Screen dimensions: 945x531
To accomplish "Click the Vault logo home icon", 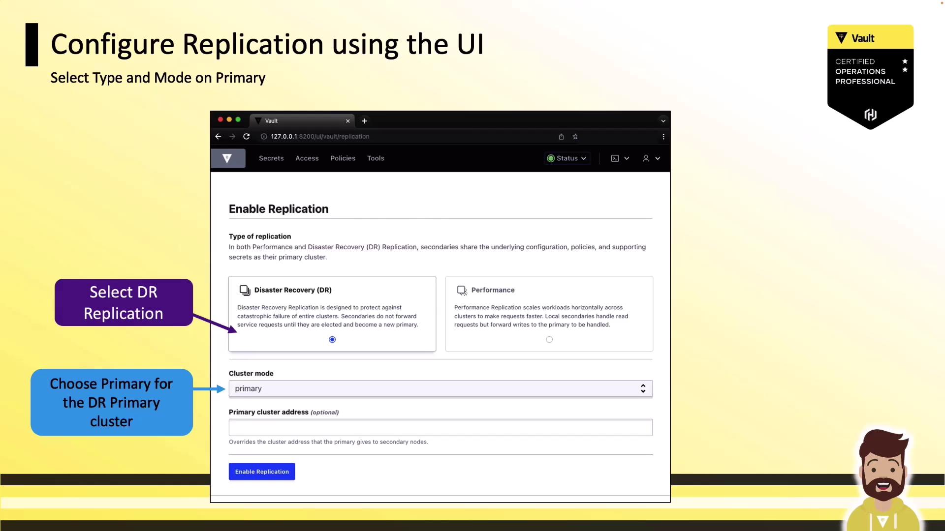I will pos(227,158).
